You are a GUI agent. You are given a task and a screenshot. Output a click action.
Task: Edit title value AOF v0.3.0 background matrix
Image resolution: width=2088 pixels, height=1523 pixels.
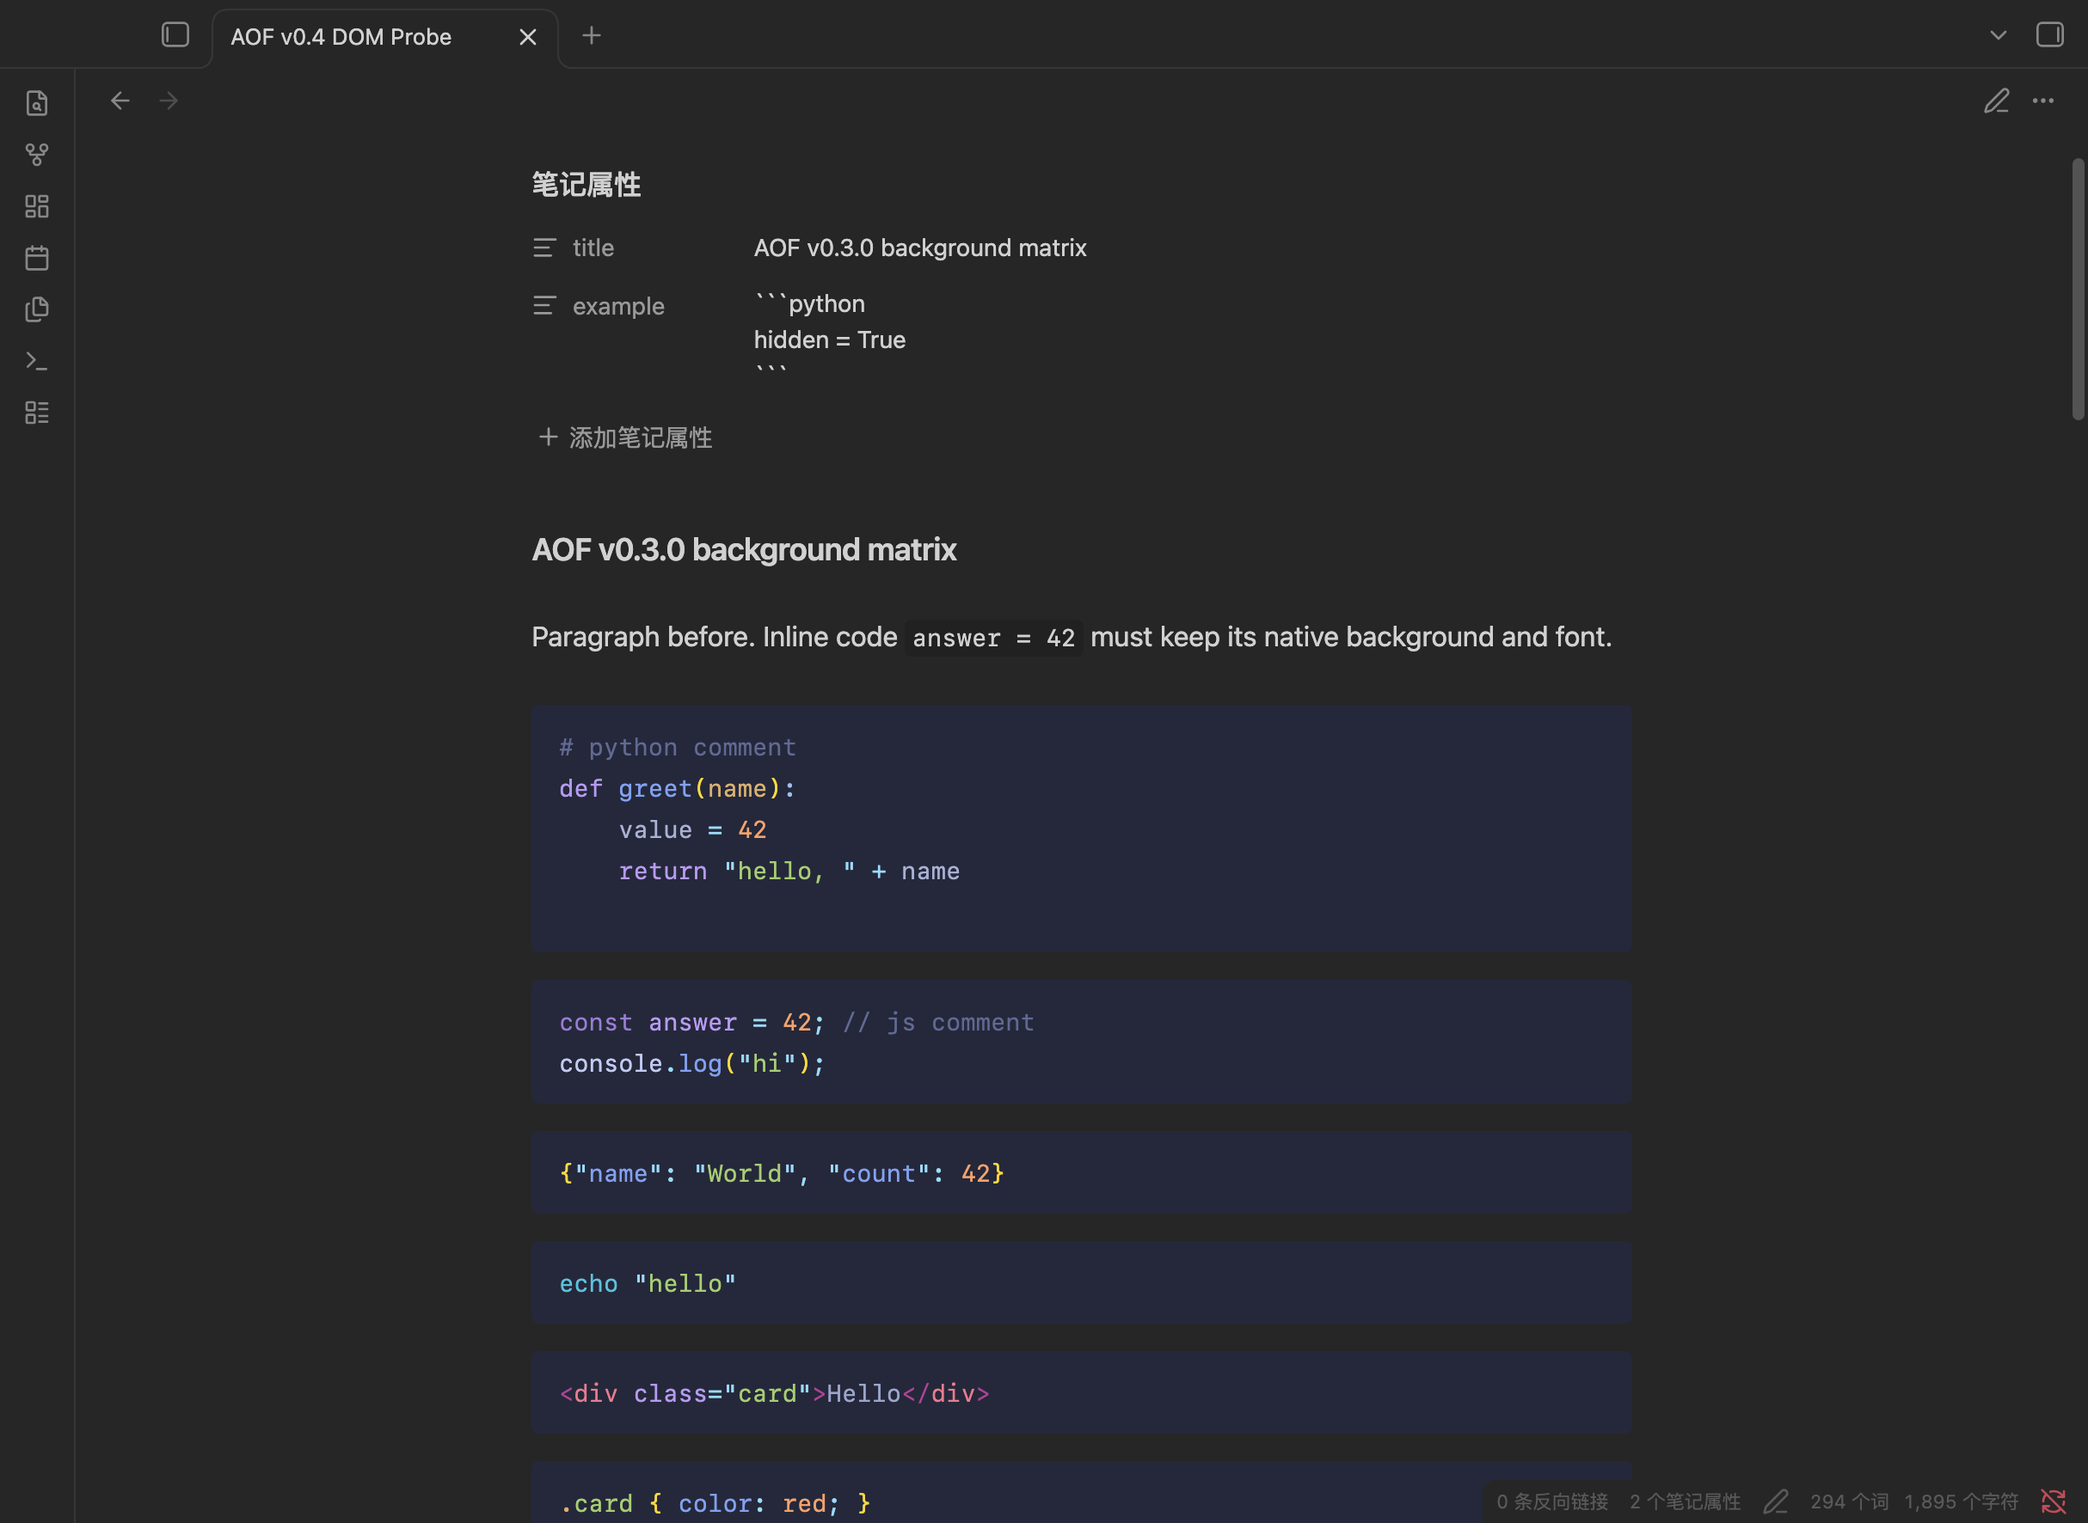(919, 248)
